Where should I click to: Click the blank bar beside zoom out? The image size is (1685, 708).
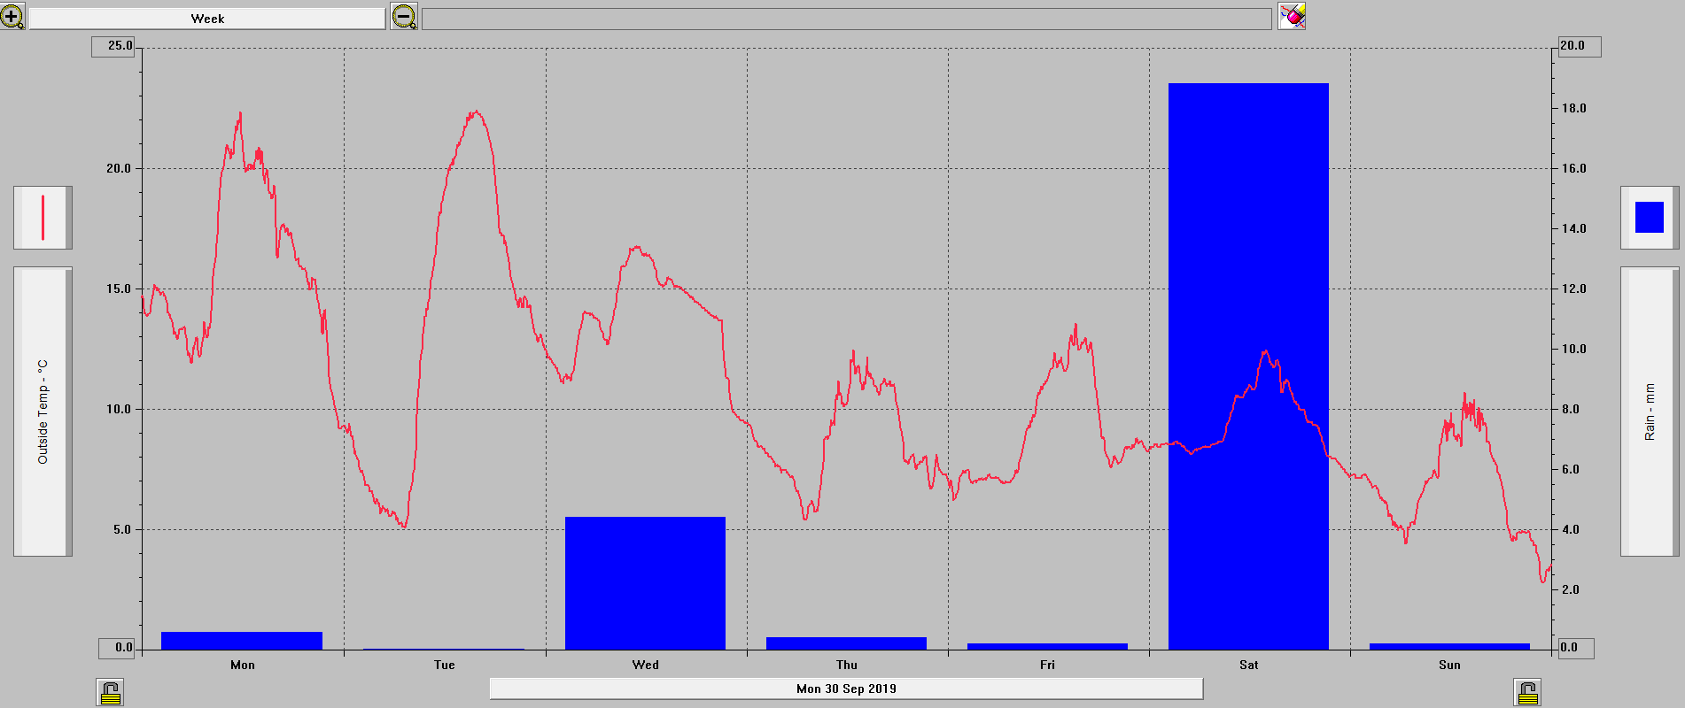tap(846, 19)
